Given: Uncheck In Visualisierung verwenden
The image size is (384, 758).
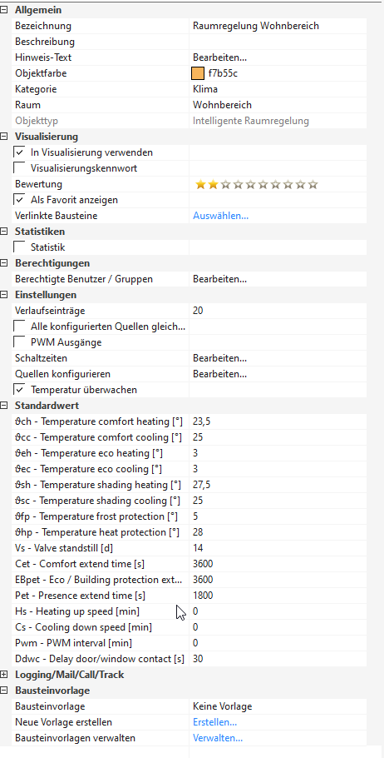Looking at the screenshot, I should pos(20,152).
